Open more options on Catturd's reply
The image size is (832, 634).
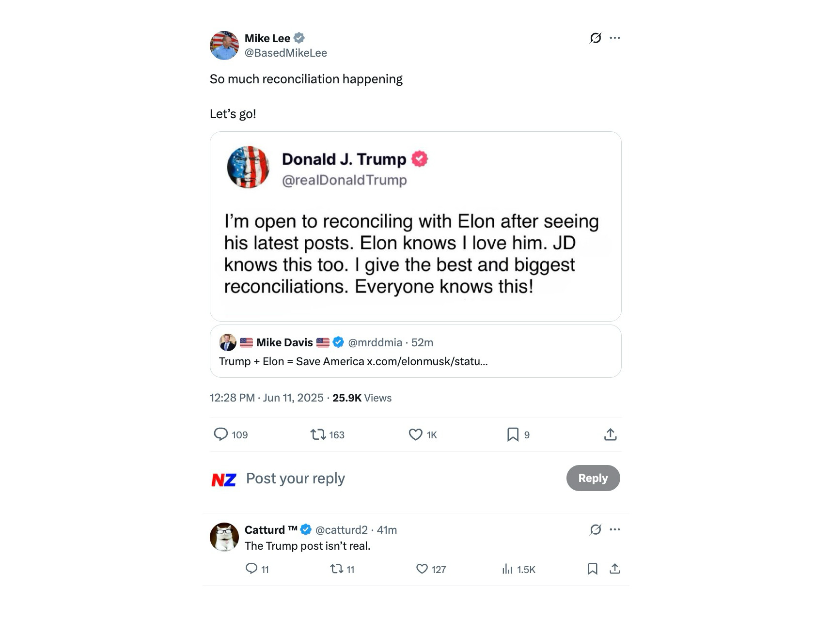tap(615, 529)
